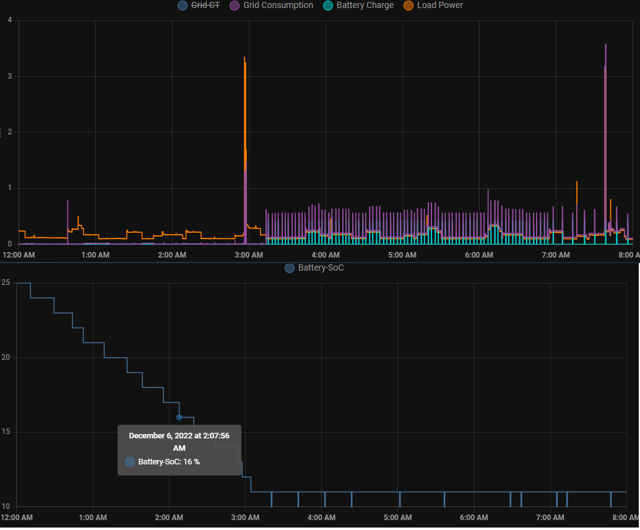Click the 5:00 AM label on the lower chart axis
The width and height of the screenshot is (640, 530).
[x=397, y=518]
